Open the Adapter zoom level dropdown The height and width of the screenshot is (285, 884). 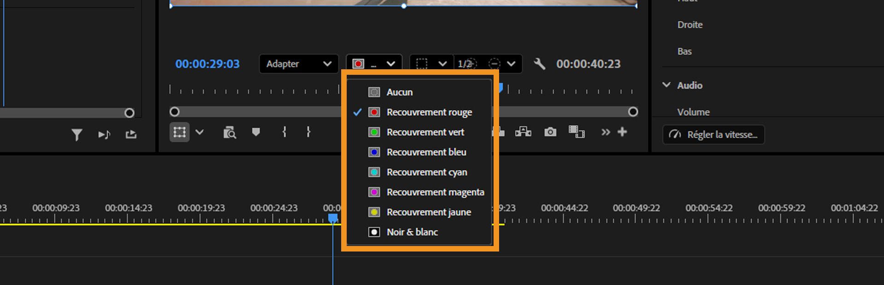[x=299, y=64]
